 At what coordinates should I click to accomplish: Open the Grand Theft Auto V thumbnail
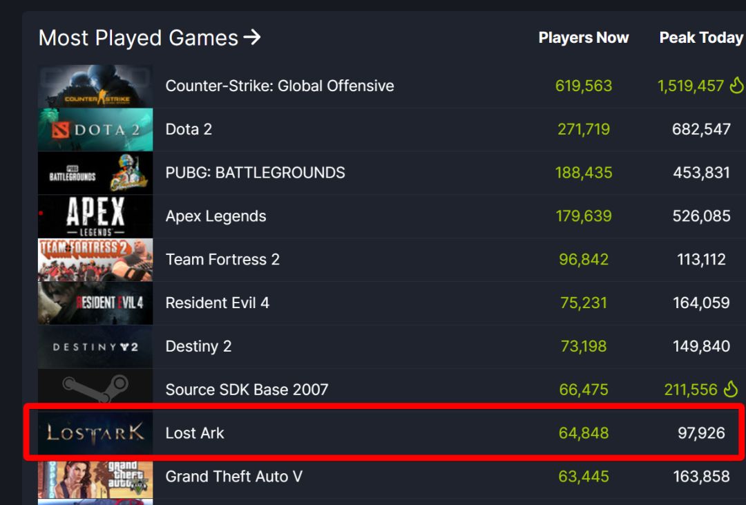[95, 477]
